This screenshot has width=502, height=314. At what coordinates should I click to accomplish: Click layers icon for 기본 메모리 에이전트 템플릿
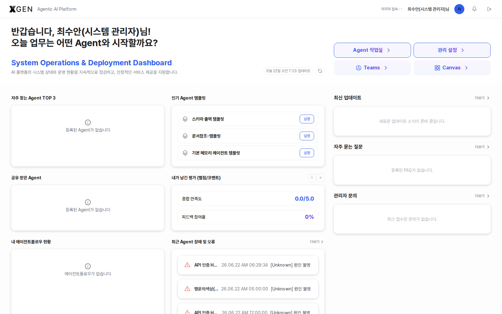pyautogui.click(x=185, y=153)
